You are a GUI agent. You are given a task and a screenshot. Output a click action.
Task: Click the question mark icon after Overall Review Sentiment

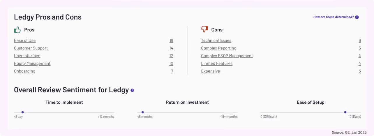click(x=132, y=90)
